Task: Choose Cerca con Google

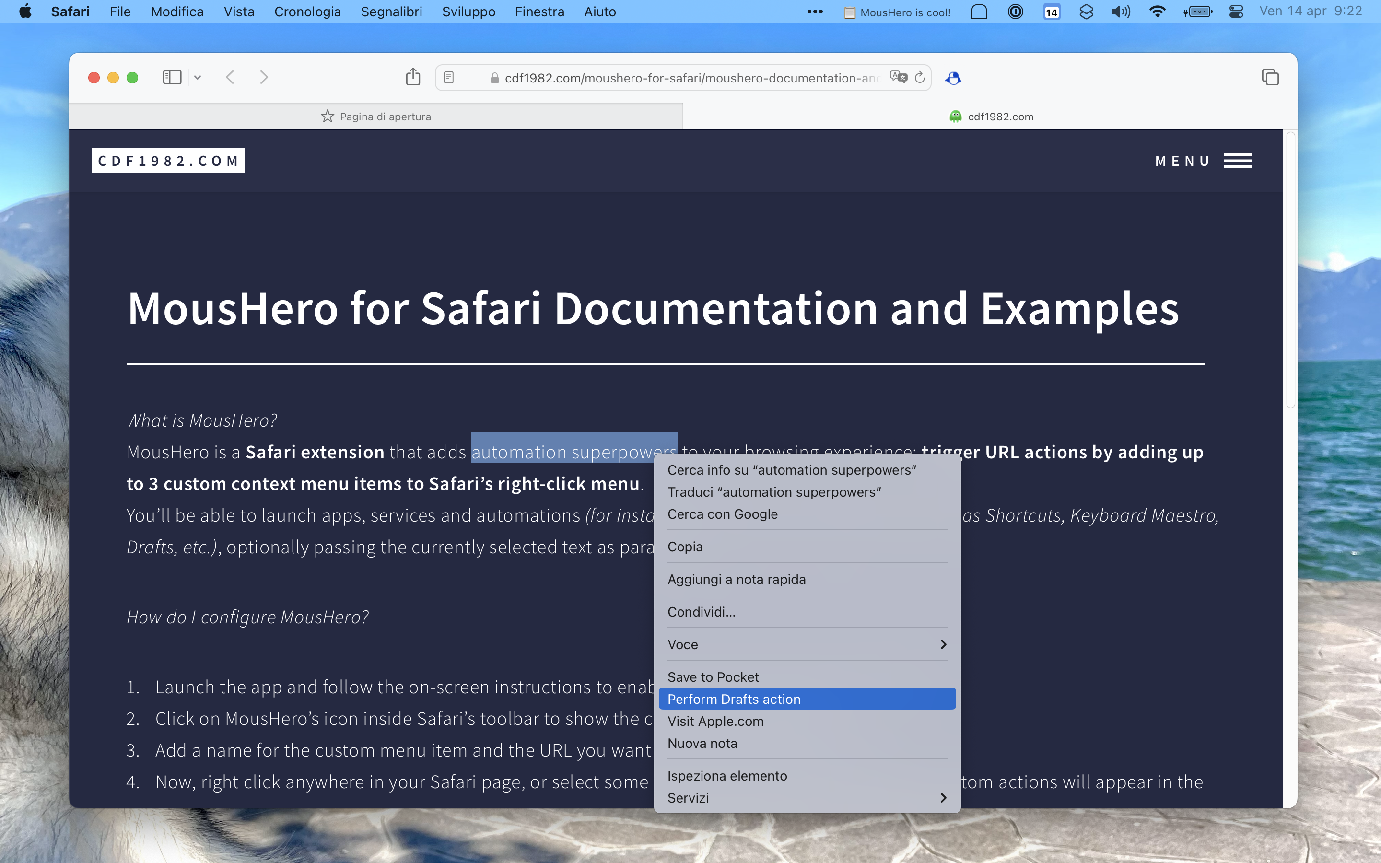Action: [807, 514]
